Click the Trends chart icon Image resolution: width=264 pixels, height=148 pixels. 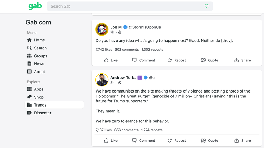pos(29,105)
